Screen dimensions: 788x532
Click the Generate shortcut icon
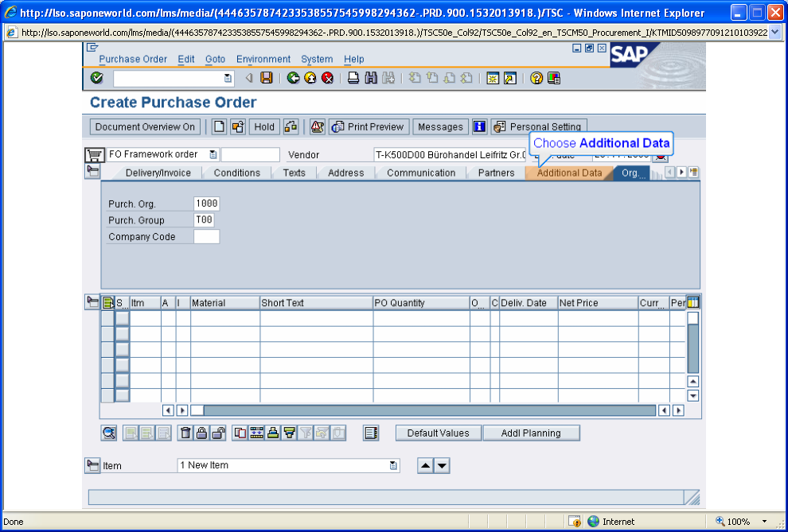510,78
